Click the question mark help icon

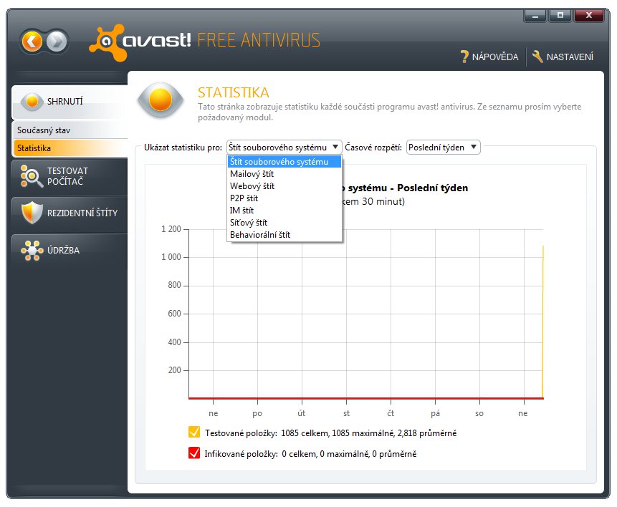(464, 57)
